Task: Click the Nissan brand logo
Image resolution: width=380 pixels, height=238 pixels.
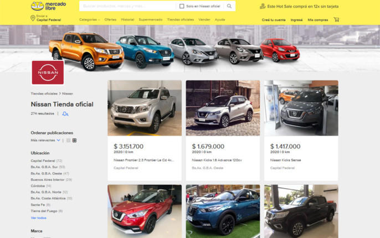Action: [48, 73]
